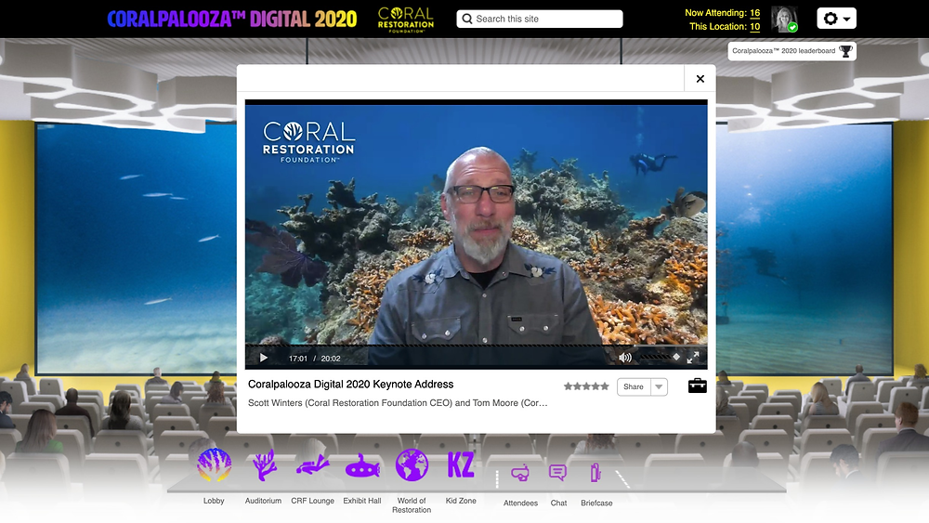Click the keynote title text
Viewport: 929px width, 523px height.
coord(351,384)
